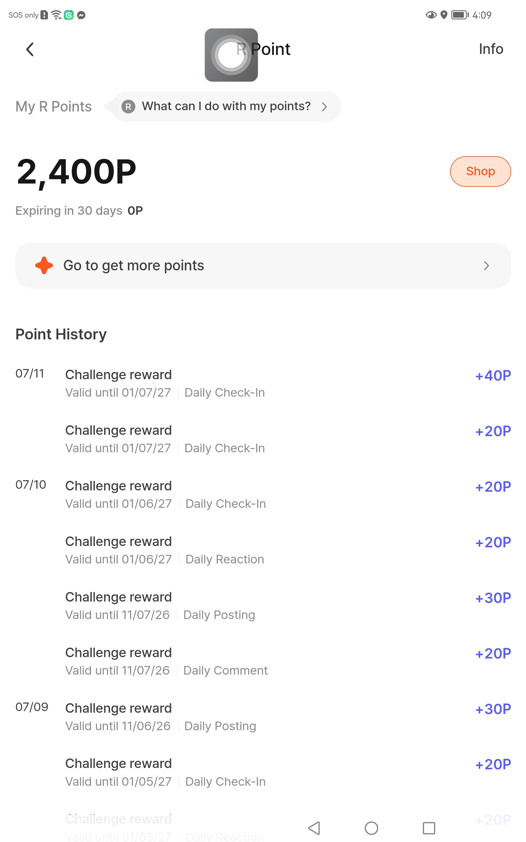Tap the Expiring in 30 days 0P text
Image resolution: width=526 pixels, height=842 pixels.
pyautogui.click(x=79, y=210)
